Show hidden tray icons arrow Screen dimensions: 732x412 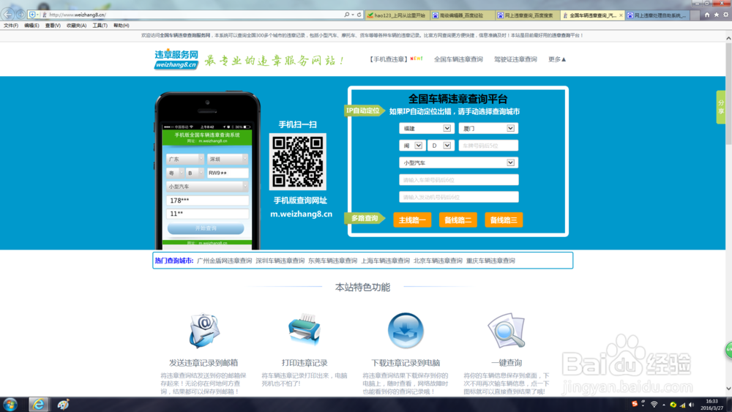coord(664,405)
